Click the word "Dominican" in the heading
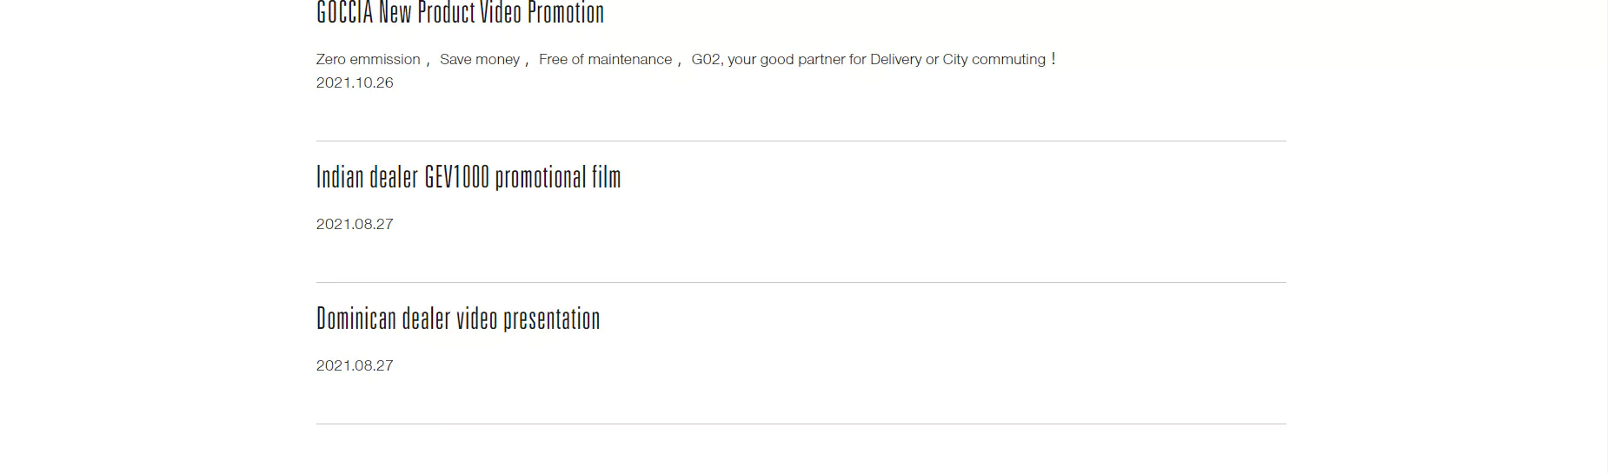1608x473 pixels. pyautogui.click(x=356, y=319)
